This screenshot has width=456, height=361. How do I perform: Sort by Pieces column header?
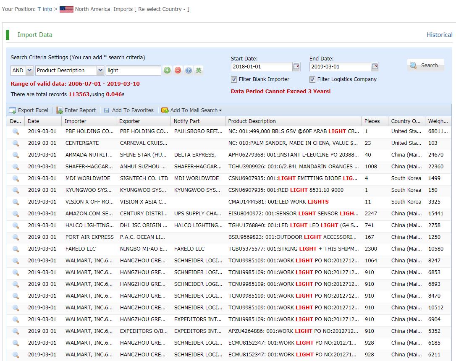coord(375,121)
